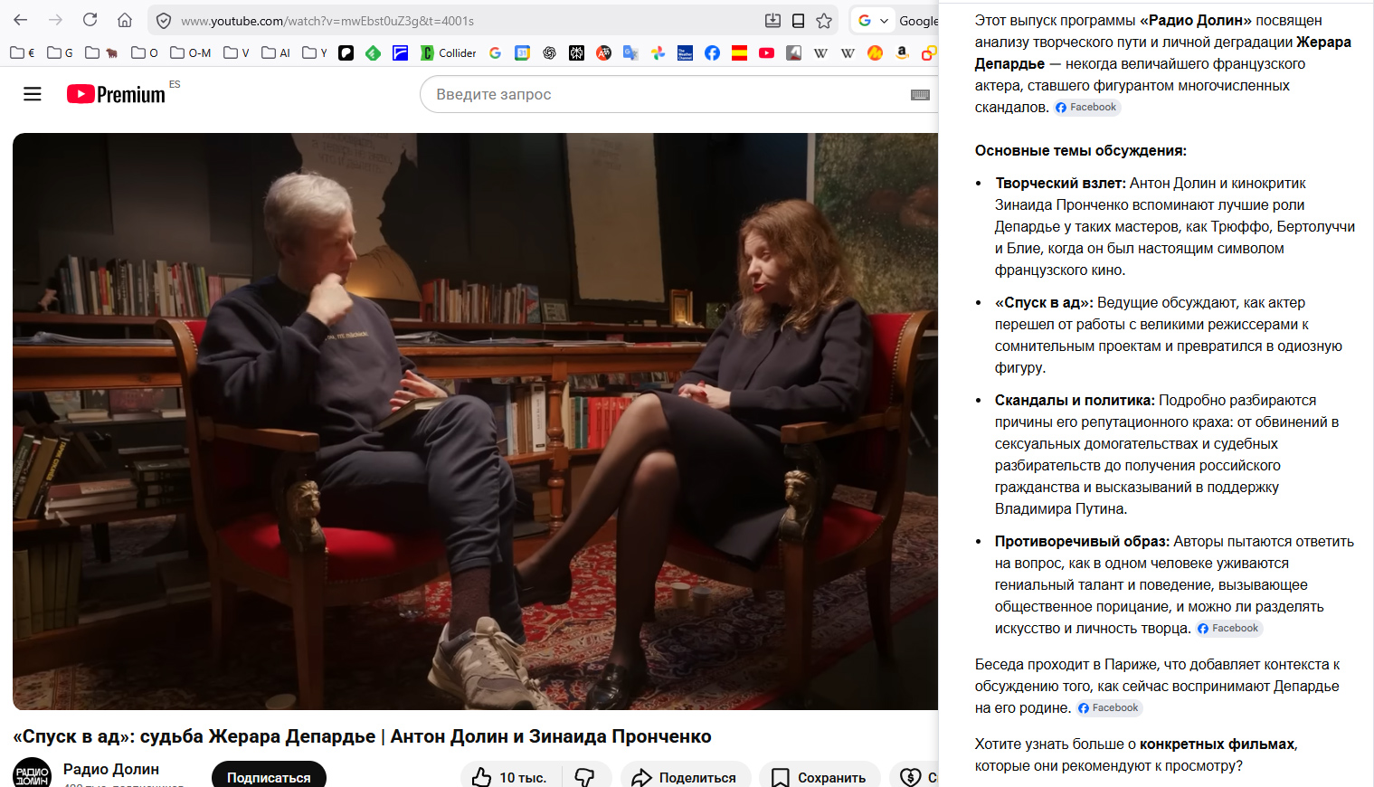
Task: Share the video via Поделиться
Action: [x=684, y=777]
